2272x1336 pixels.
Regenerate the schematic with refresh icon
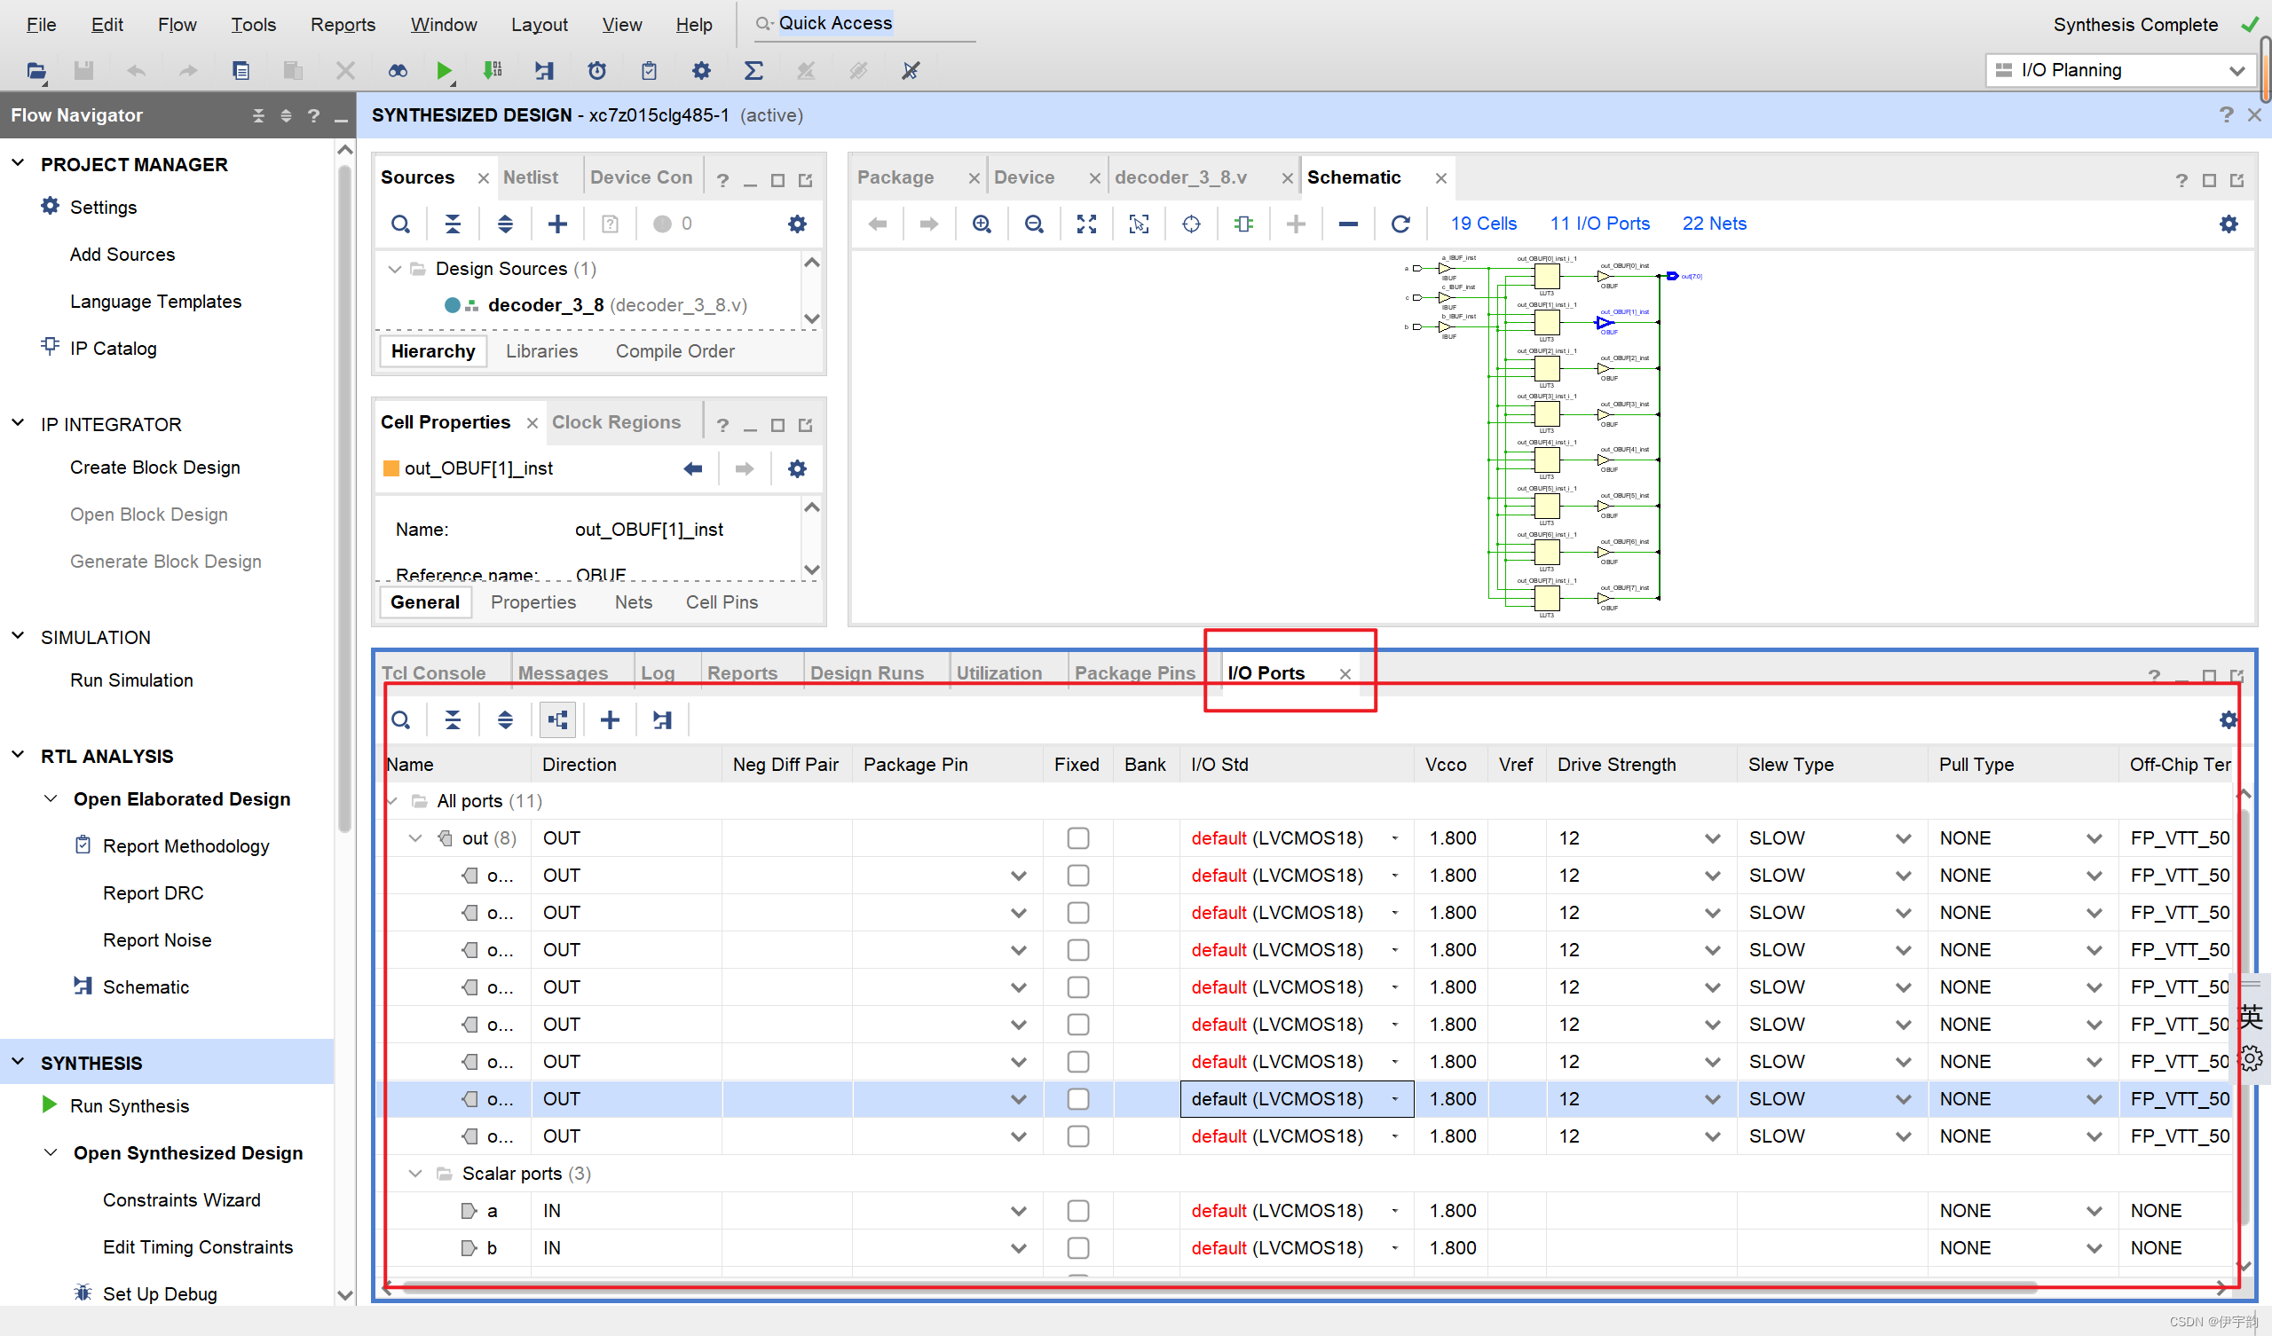(1400, 224)
